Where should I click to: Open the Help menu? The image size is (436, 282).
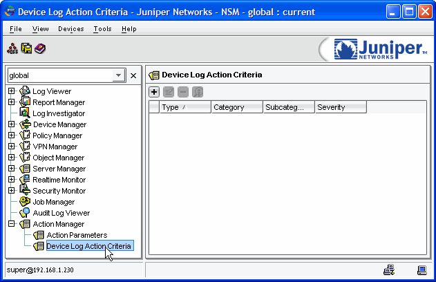[129, 29]
